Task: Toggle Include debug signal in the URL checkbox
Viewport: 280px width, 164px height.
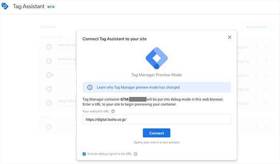Action: 84,154
